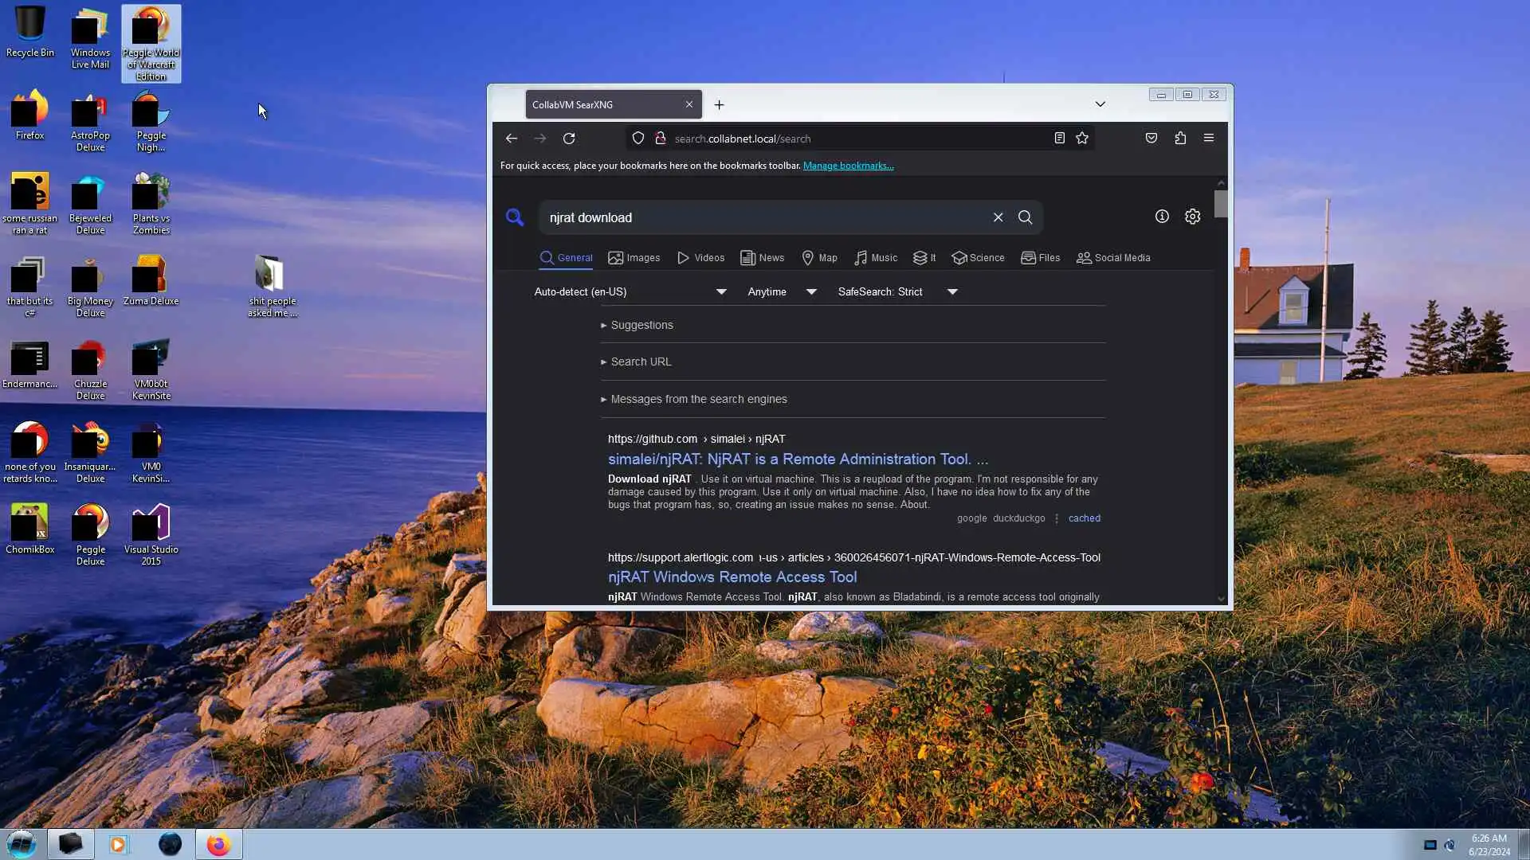Switch to the News search tab
The height and width of the screenshot is (860, 1530).
[763, 258]
